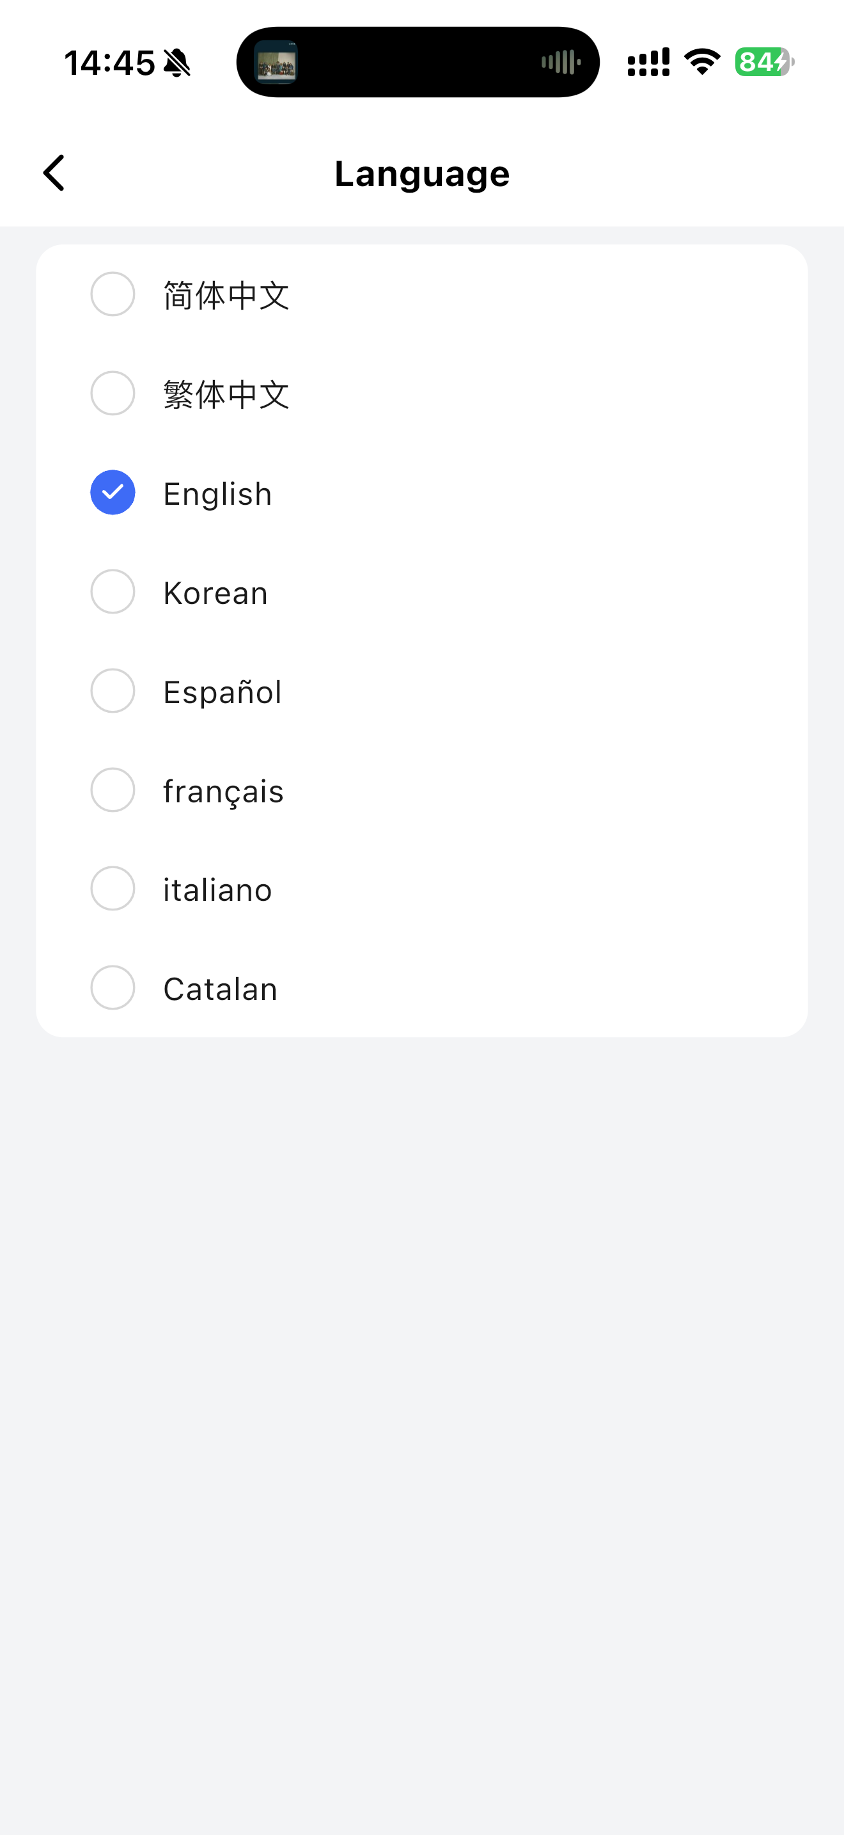Select the français radio button

[x=113, y=790]
